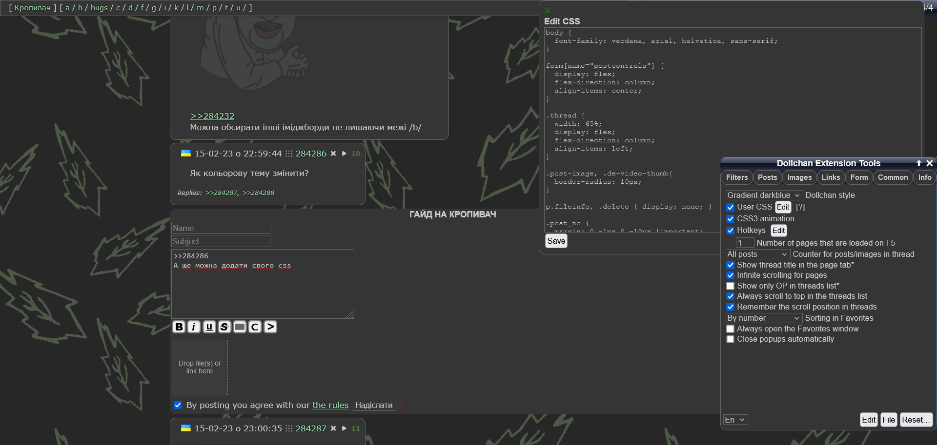The image size is (937, 445).
Task: Click the triangle icon on post 284286
Action: point(344,154)
